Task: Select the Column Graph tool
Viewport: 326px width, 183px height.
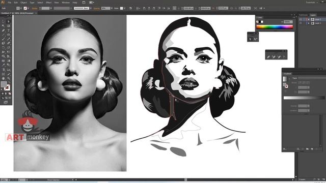Action: (x=9, y=70)
